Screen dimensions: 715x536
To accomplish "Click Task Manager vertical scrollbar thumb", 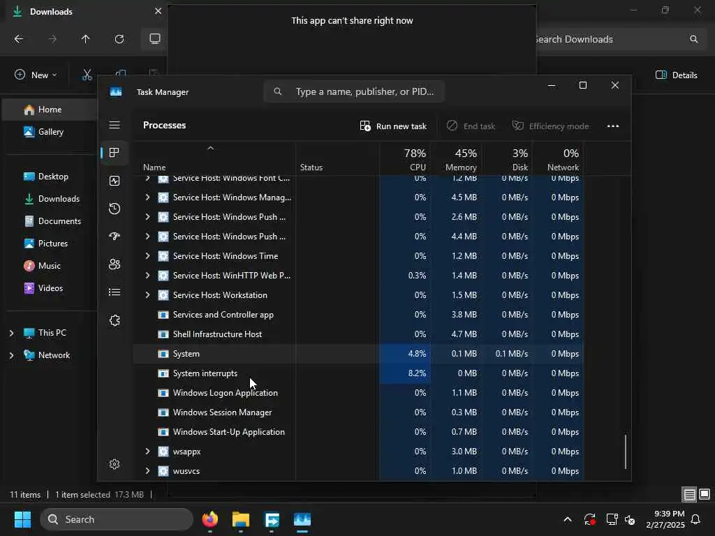I will (x=625, y=452).
